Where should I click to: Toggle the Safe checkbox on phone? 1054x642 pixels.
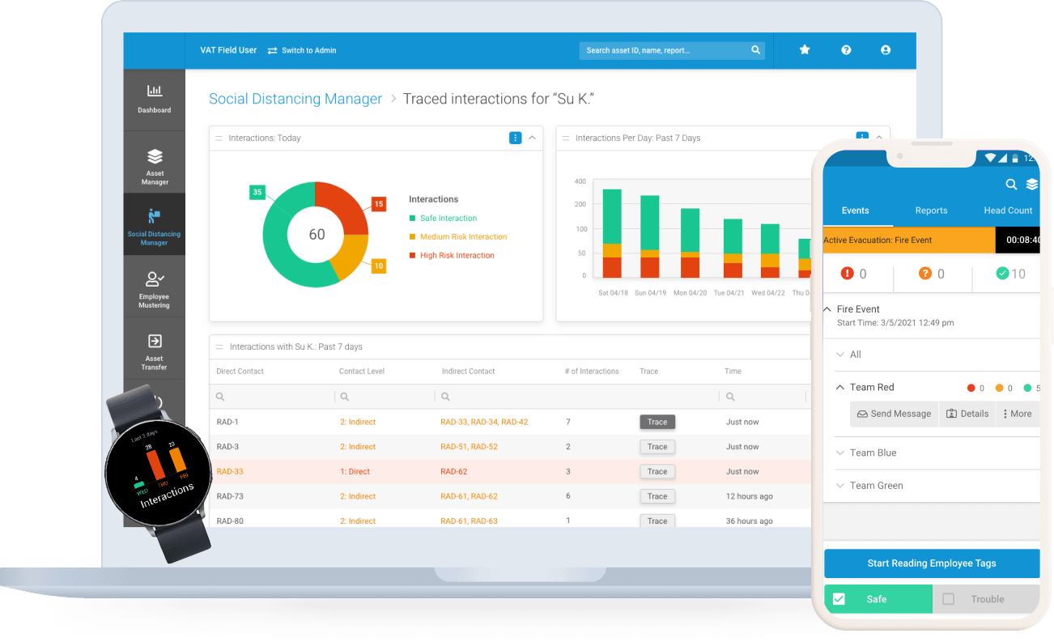click(839, 599)
